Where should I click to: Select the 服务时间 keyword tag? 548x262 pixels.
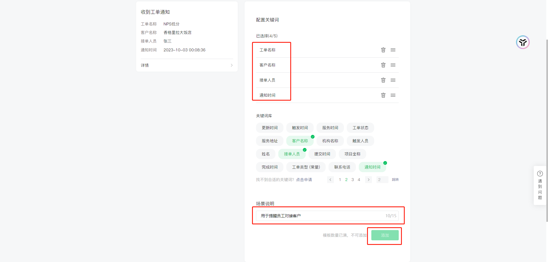(330, 128)
